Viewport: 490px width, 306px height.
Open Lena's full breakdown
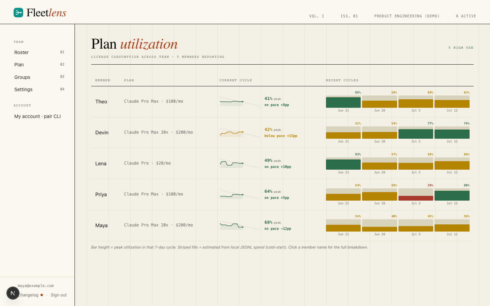pos(101,164)
